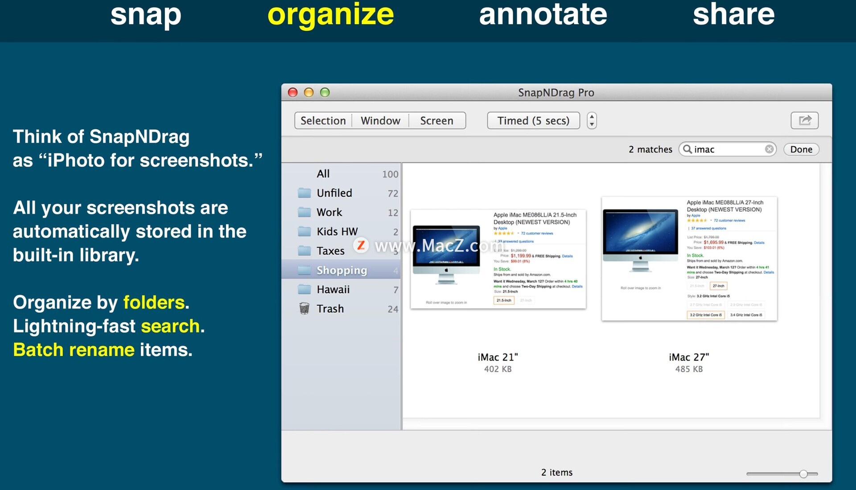Screen dimensions: 856x490
Task: Go to the organize section heading
Action: [x=331, y=14]
